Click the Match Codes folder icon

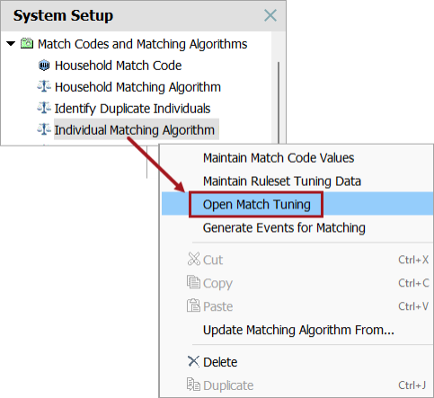click(x=27, y=43)
